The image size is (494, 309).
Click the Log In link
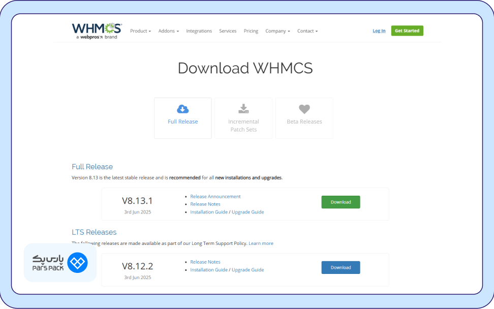[x=379, y=30]
